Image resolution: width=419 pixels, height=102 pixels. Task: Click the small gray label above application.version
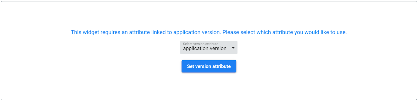[201, 44]
